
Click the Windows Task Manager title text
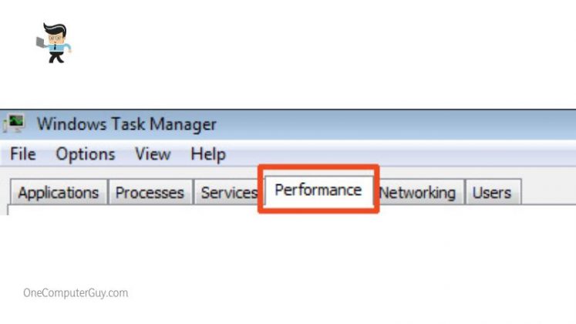tap(126, 123)
